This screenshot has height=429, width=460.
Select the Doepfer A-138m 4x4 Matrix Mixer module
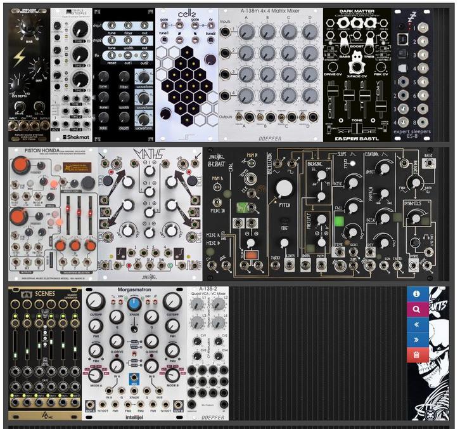coord(271,75)
